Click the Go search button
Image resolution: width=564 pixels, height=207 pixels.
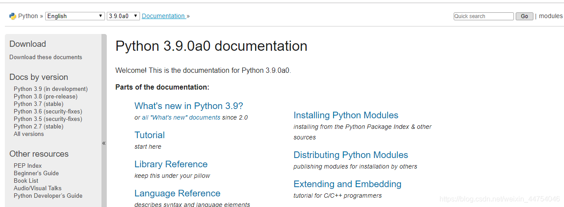point(525,16)
